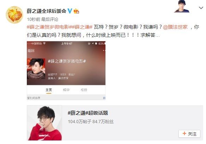Image resolution: width=206 pixels, height=144 pixels.
Task: Click the blue V verification badge
Action: pos(70,11)
